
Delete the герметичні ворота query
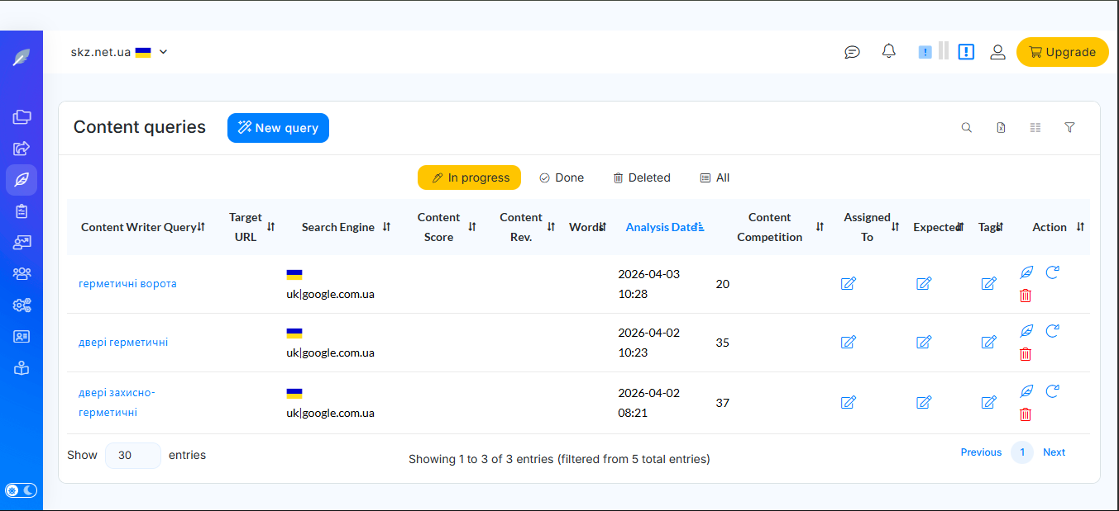1026,296
